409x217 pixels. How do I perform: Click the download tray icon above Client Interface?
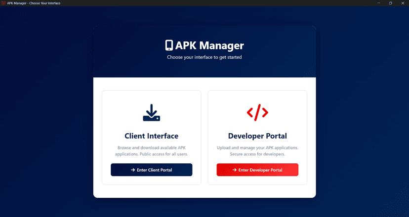151,112
